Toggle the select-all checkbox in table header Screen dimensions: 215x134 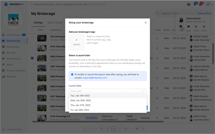[32, 30]
